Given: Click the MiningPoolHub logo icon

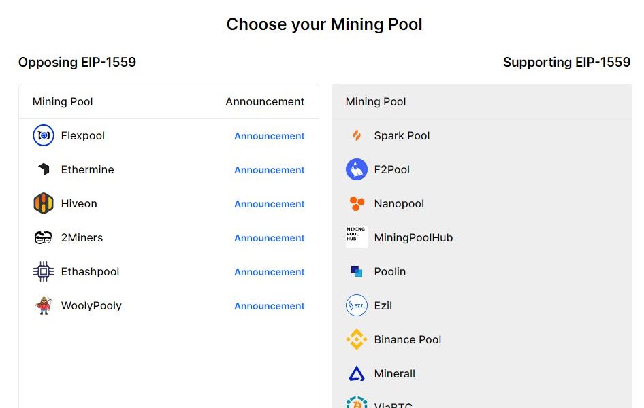Looking at the screenshot, I should pyautogui.click(x=357, y=237).
